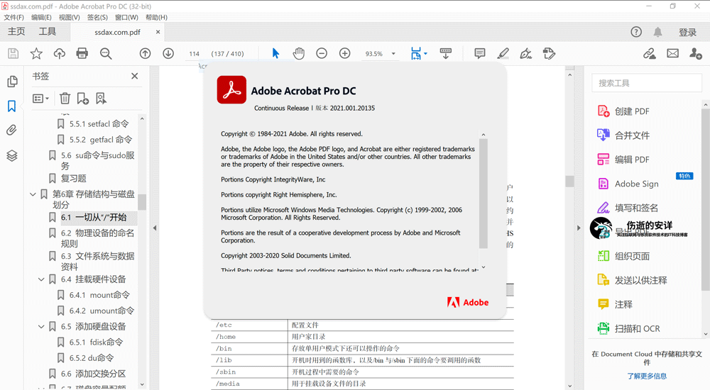
Task: Select the highlight text pen tool
Action: click(x=503, y=53)
